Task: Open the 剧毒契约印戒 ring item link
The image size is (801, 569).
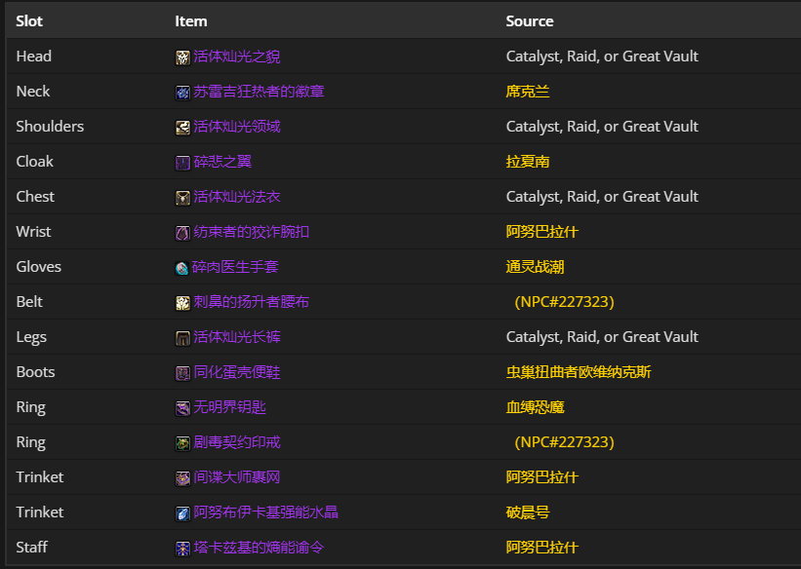Action: coord(237,442)
